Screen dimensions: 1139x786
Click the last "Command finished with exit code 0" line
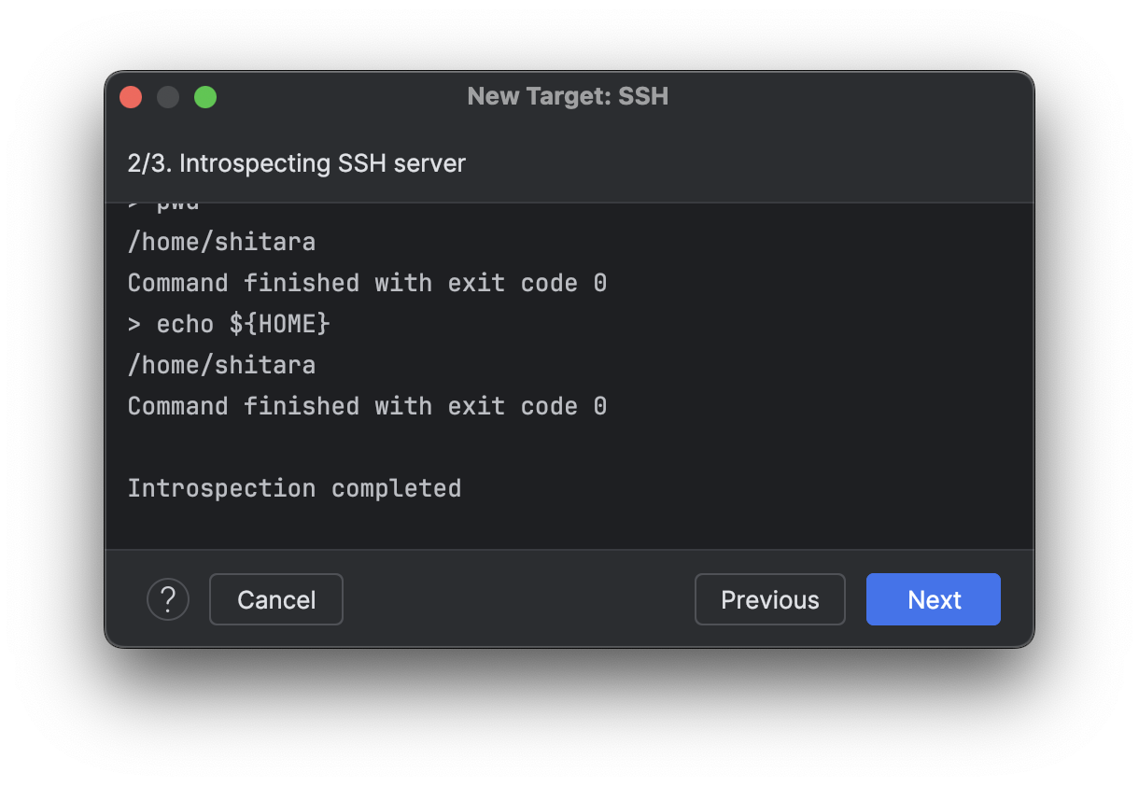(x=367, y=406)
